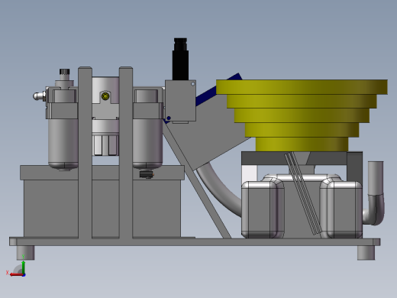Viewport: 397px width, 298px height.
Task: Click the green Y axis of the triad
Action: [23, 267]
